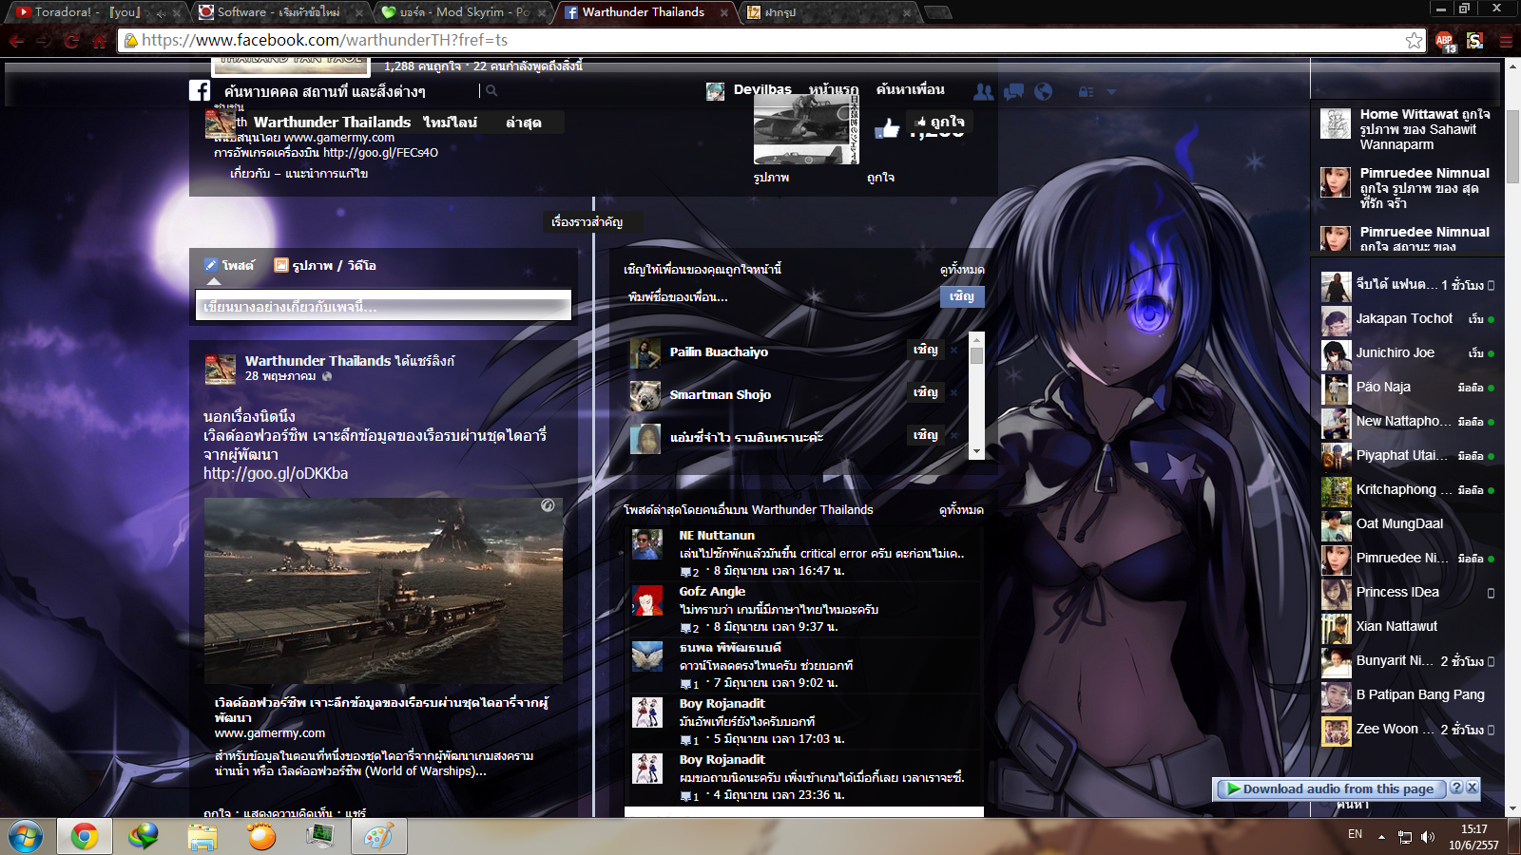Click the blue เชิญ invite button
Image resolution: width=1521 pixels, height=855 pixels.
coord(961,296)
